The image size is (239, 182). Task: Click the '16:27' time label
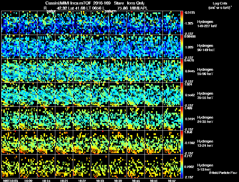pos(82,181)
